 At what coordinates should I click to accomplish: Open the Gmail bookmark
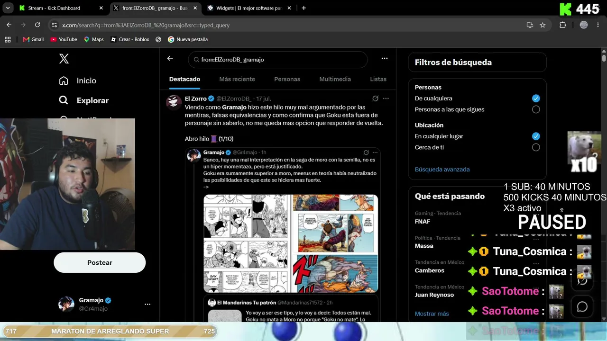33,39
